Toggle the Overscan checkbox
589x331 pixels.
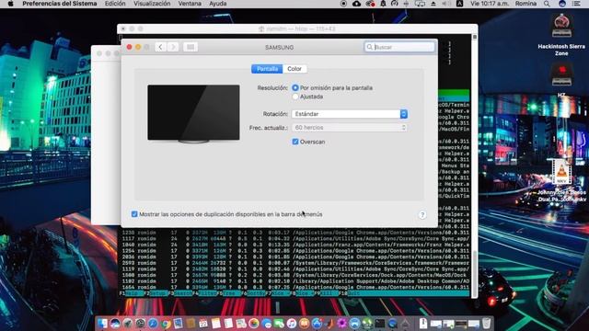coord(295,142)
